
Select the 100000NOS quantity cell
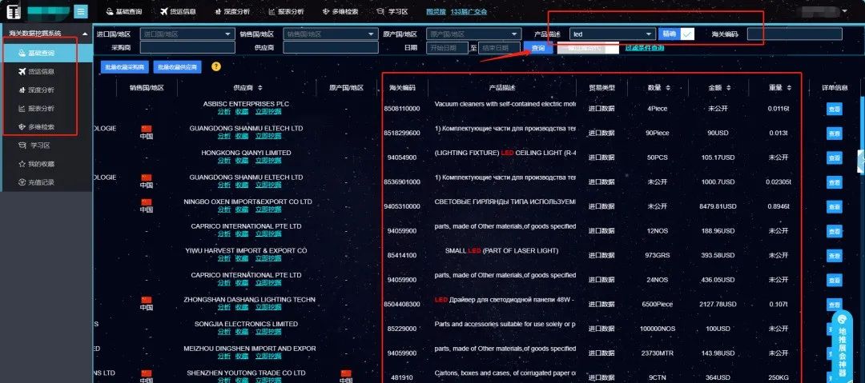pyautogui.click(x=658, y=329)
